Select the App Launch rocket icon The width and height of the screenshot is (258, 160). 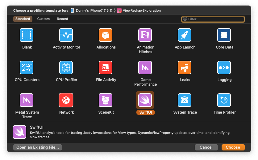185,35
